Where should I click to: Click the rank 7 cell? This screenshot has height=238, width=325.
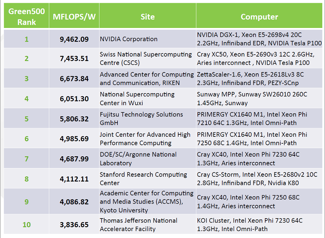26,159
